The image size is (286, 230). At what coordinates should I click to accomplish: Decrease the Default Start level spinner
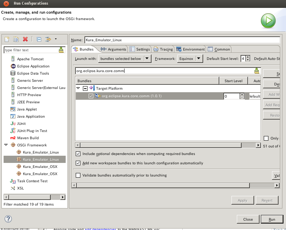coord(248,60)
